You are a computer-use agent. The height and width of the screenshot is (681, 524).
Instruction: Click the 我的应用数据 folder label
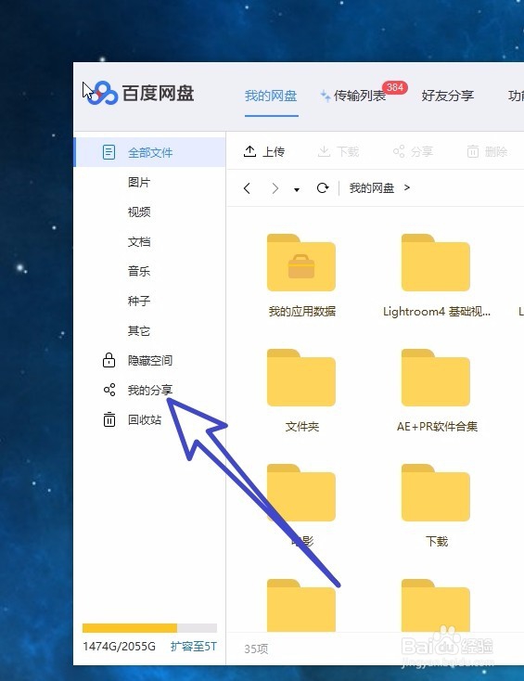[301, 312]
